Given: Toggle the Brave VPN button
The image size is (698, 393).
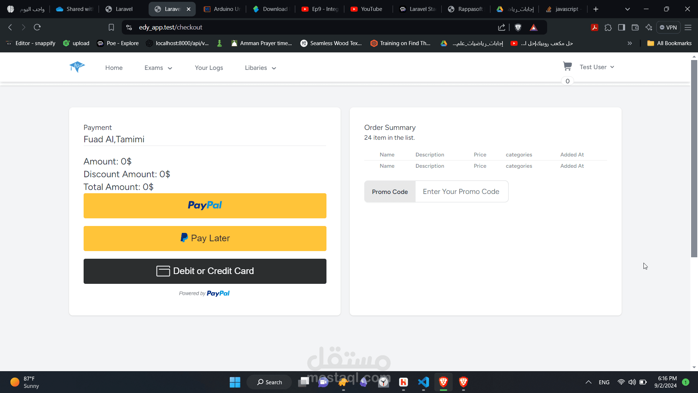Looking at the screenshot, I should [668, 27].
